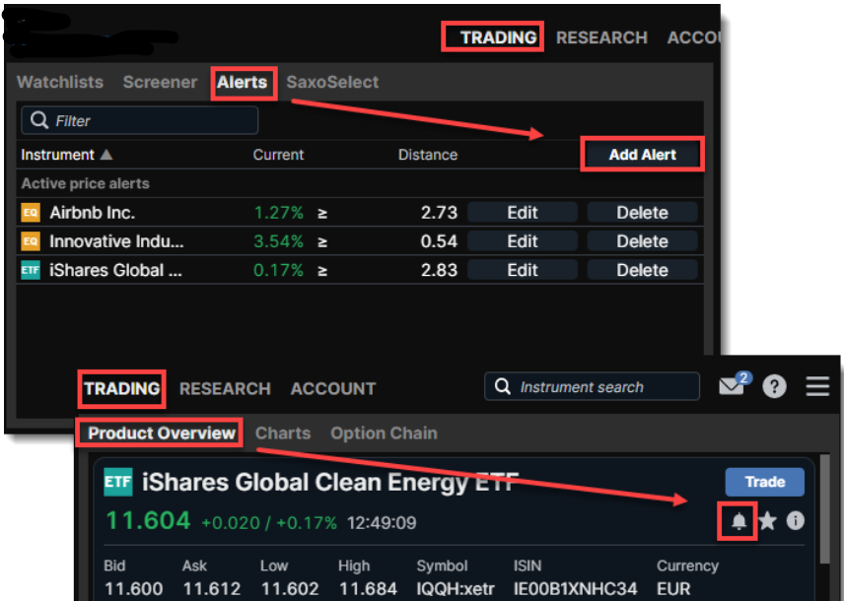Click the Airbnb Inc. EQ icon

(31, 212)
